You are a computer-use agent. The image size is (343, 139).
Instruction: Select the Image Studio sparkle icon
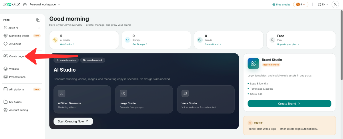(123, 93)
